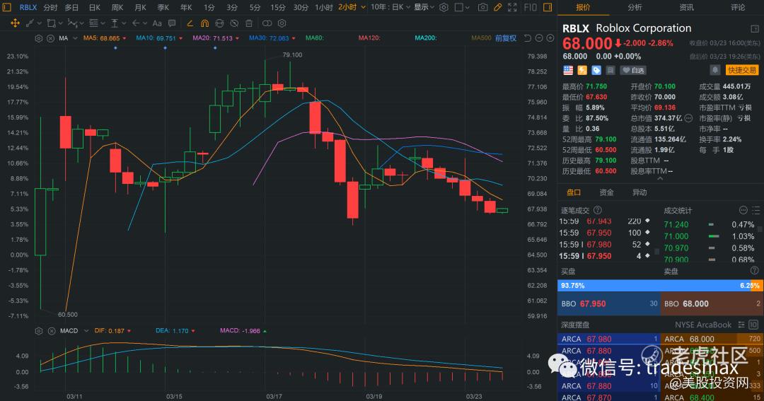The width and height of the screenshot is (764, 401).
Task: Select the crosshair move tool
Action: (15, 23)
